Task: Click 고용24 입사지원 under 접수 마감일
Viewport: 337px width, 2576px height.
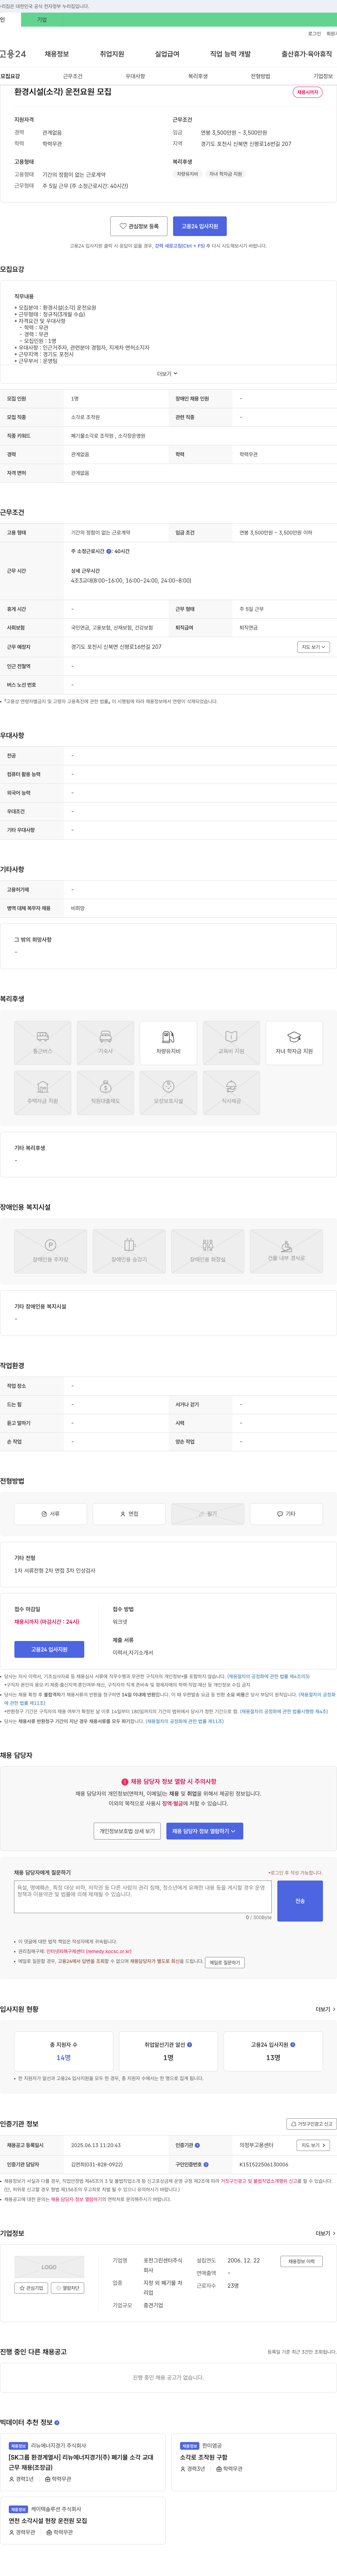Action: pos(49,1649)
